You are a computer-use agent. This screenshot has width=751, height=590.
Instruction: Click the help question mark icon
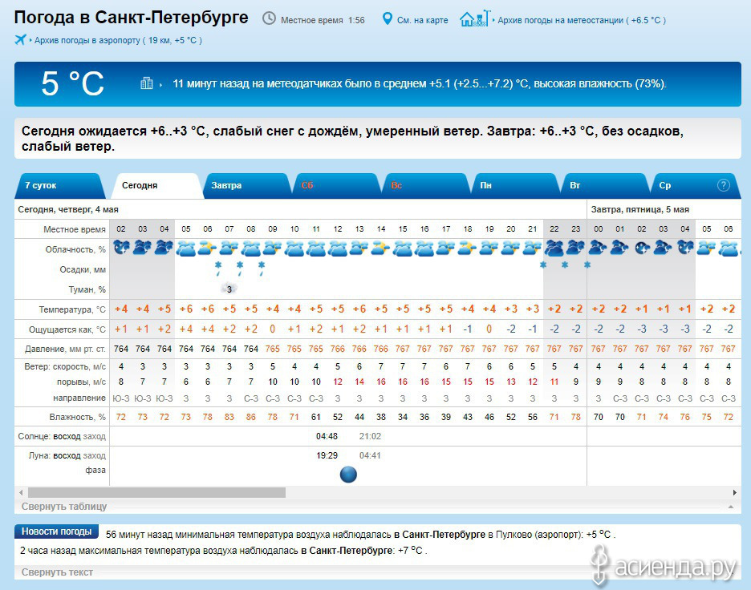[x=723, y=185]
